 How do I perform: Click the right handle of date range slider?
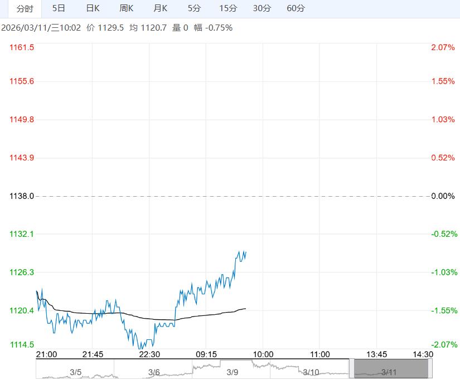[430, 369]
